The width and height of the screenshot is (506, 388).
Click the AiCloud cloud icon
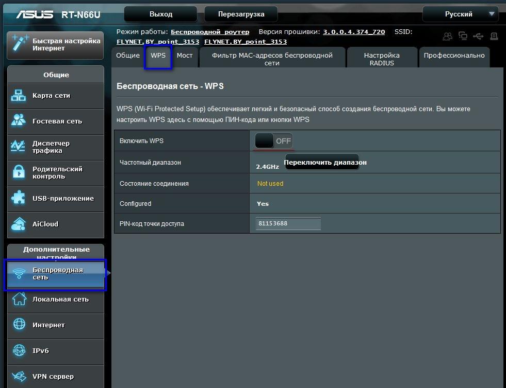point(19,224)
